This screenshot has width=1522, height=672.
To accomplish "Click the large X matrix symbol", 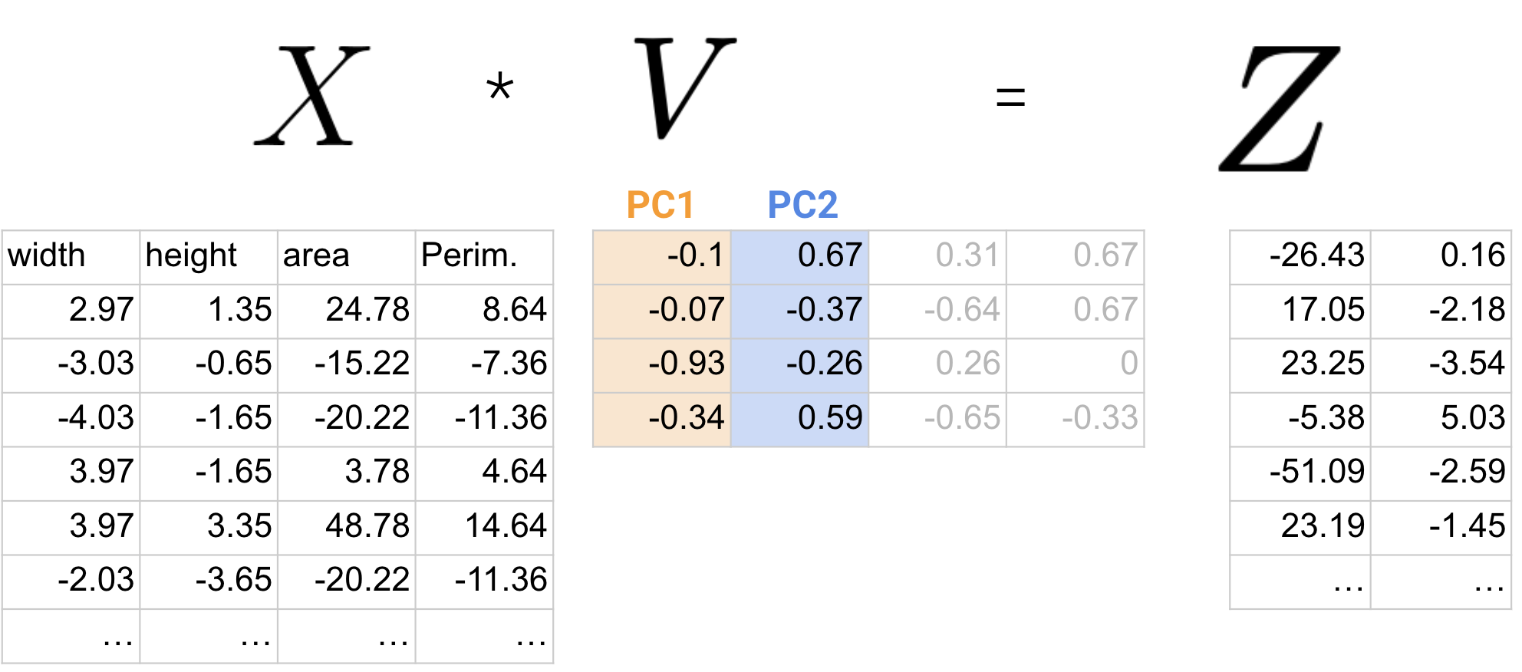I will [311, 96].
